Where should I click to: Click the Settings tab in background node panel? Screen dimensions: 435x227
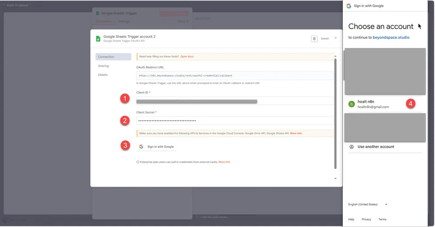pos(124,21)
